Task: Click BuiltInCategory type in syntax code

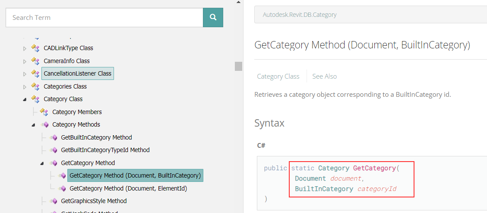Action: 324,189
